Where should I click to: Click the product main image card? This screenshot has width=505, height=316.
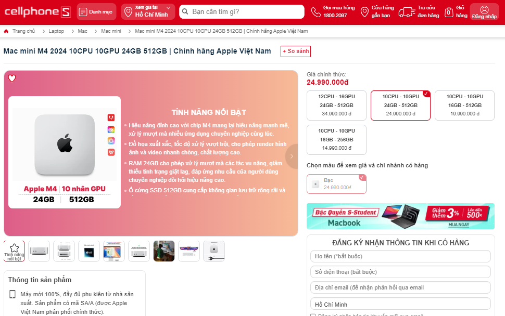tap(65, 152)
